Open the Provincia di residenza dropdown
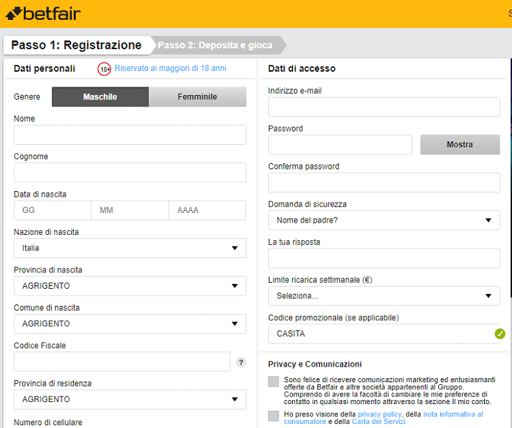Screen dimensions: 512x428 point(130,399)
